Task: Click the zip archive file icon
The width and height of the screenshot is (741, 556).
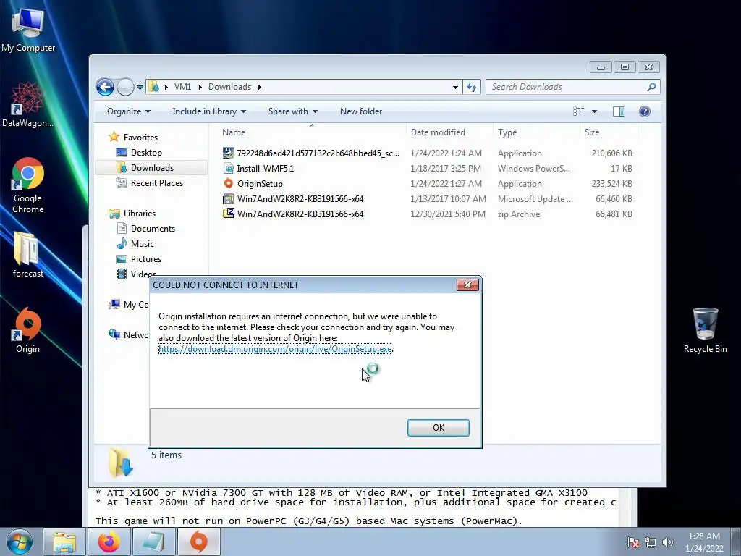Action: pos(229,214)
